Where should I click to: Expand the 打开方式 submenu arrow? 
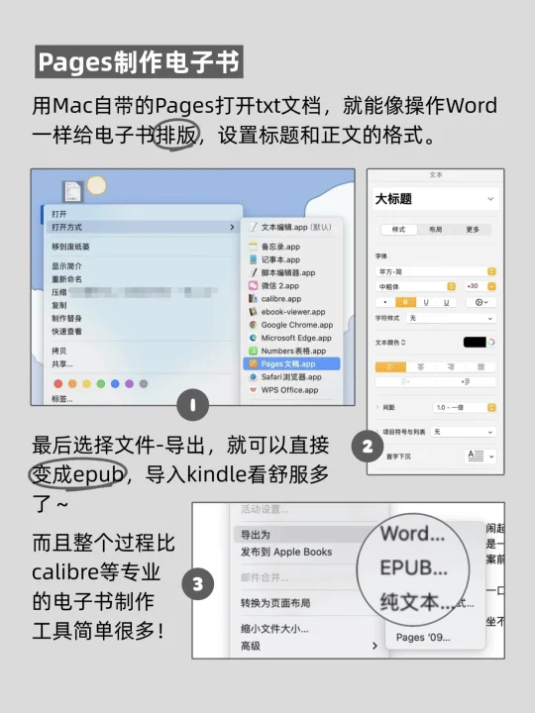click(x=232, y=227)
